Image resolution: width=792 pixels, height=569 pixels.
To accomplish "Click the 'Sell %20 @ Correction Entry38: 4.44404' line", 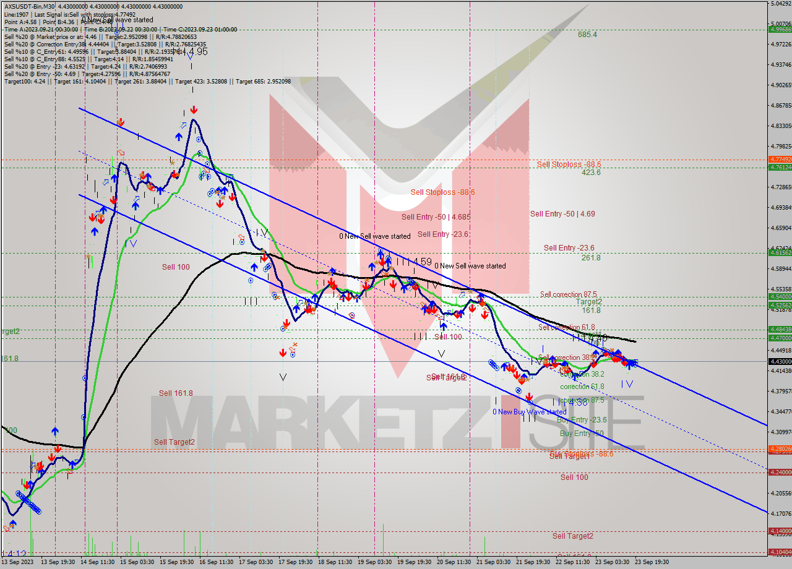I will tap(105, 44).
